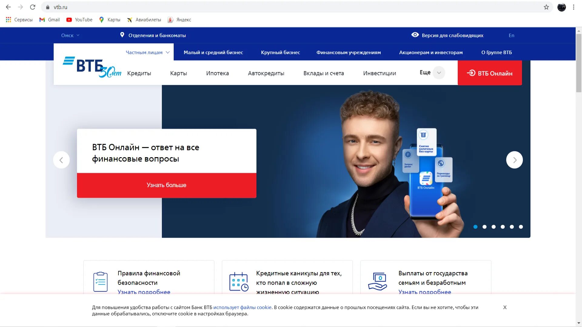Screen dimensions: 582x327
Task: Click Узнать подробнее link under Правила финансовой безопасности
Action: (144, 292)
